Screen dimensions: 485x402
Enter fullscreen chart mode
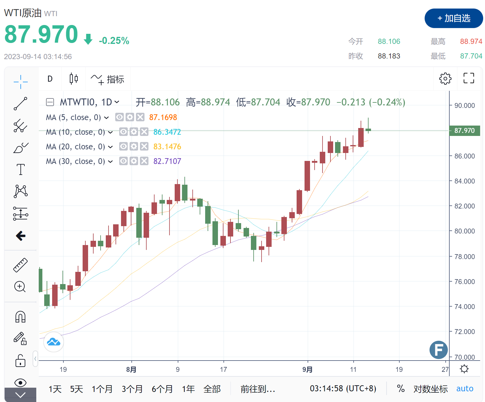point(469,78)
